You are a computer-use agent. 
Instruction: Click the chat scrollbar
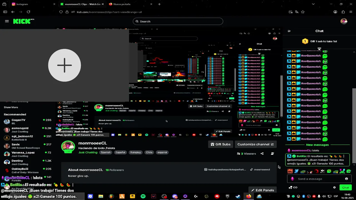coord(354,126)
